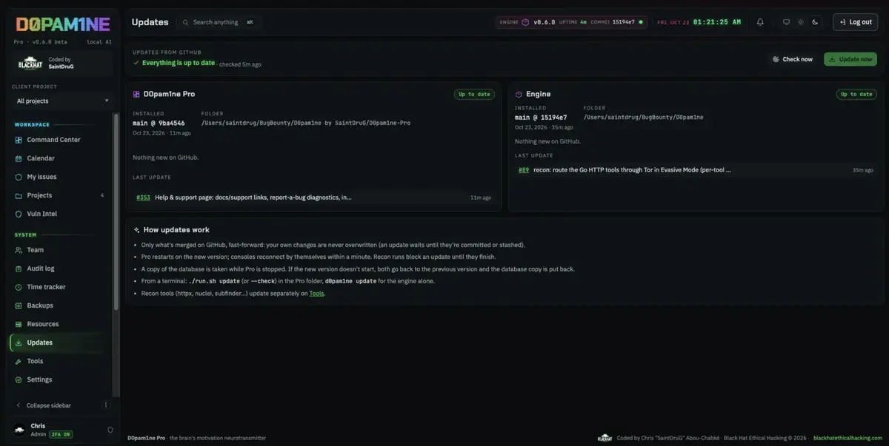Open the Team page
889x446 pixels.
[x=35, y=250]
